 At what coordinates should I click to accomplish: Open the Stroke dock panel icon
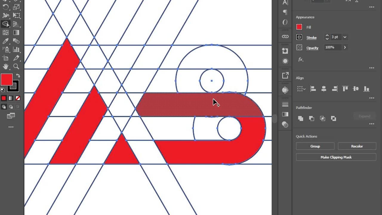click(285, 104)
